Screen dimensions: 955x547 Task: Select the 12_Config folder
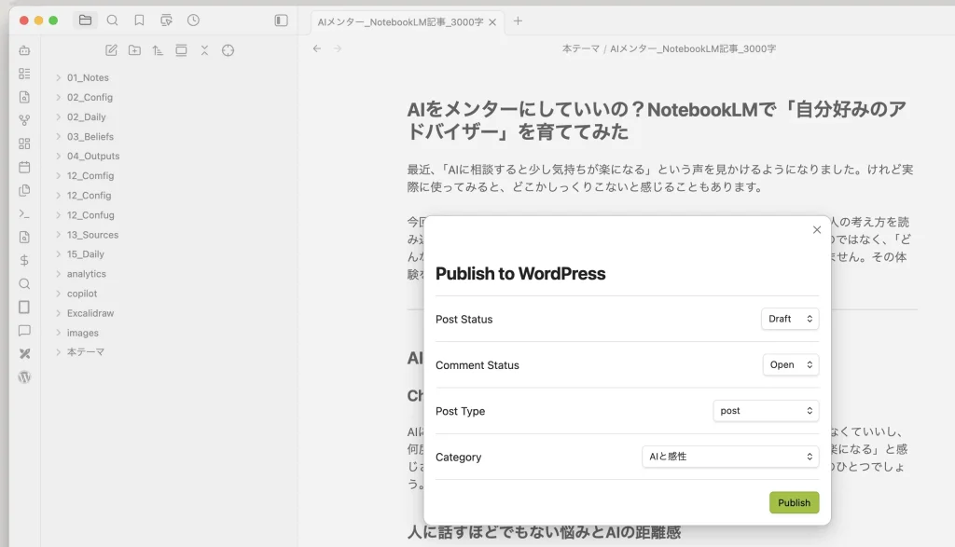(89, 196)
